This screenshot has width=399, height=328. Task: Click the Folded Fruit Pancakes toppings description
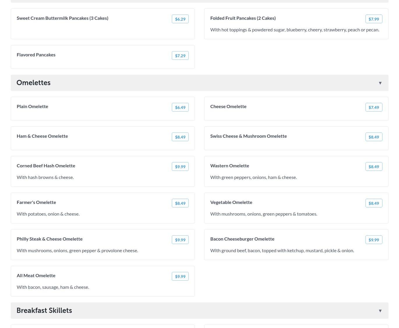pyautogui.click(x=295, y=30)
